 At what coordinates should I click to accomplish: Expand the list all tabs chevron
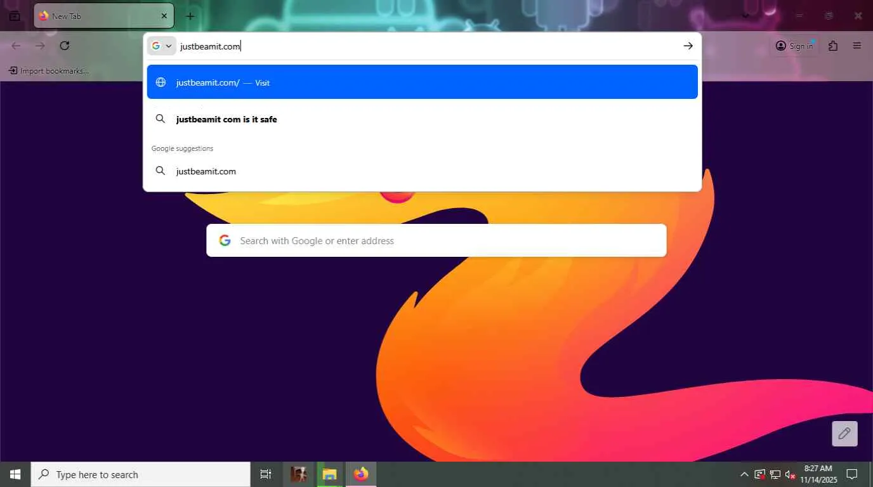745,16
